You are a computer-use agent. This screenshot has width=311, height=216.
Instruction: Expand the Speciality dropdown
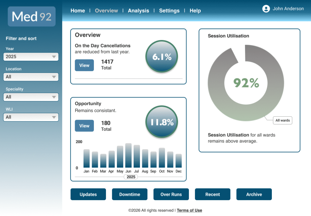31,97
